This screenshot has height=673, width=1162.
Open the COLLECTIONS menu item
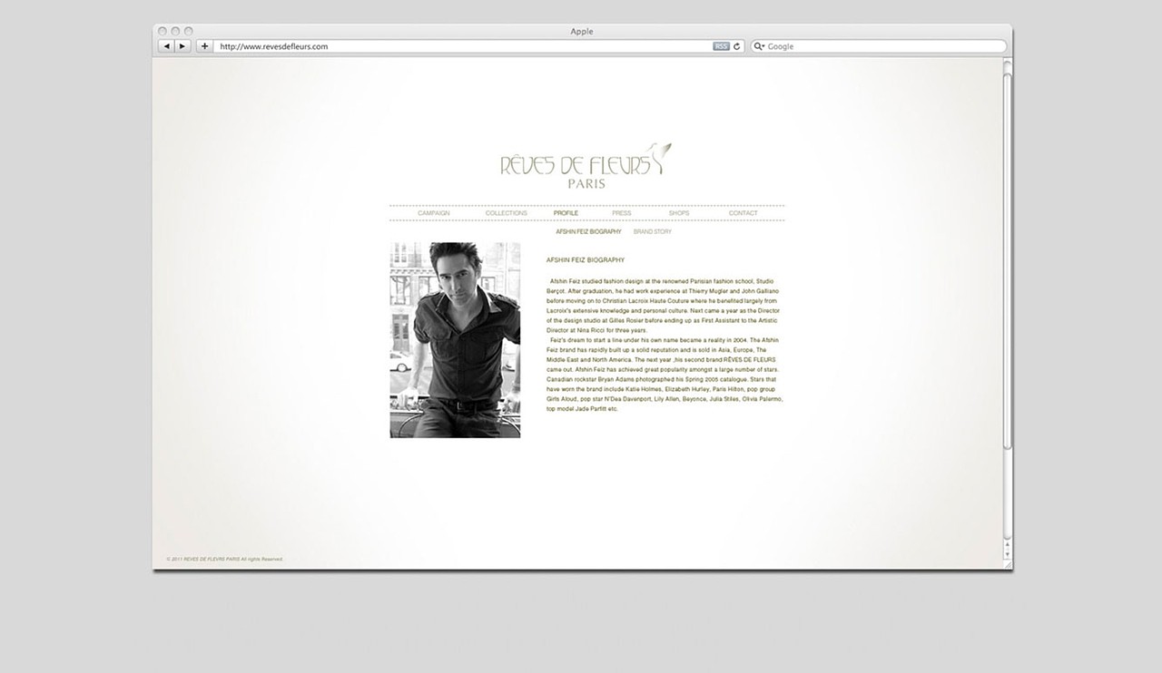507,213
